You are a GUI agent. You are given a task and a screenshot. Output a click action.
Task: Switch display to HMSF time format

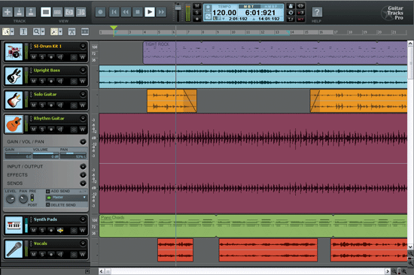click(271, 6)
